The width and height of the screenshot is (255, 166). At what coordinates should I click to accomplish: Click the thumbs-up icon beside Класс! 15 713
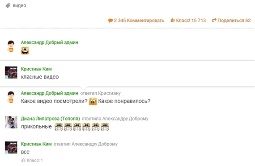pos(173,21)
